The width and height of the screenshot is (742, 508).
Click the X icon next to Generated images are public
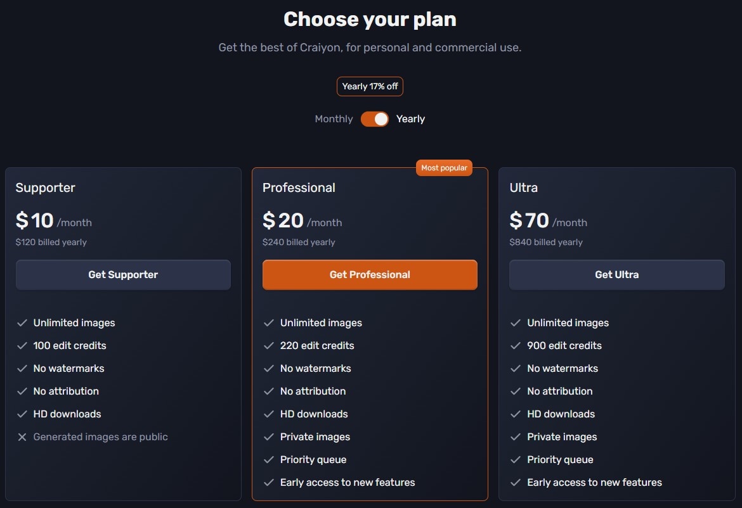coord(22,436)
